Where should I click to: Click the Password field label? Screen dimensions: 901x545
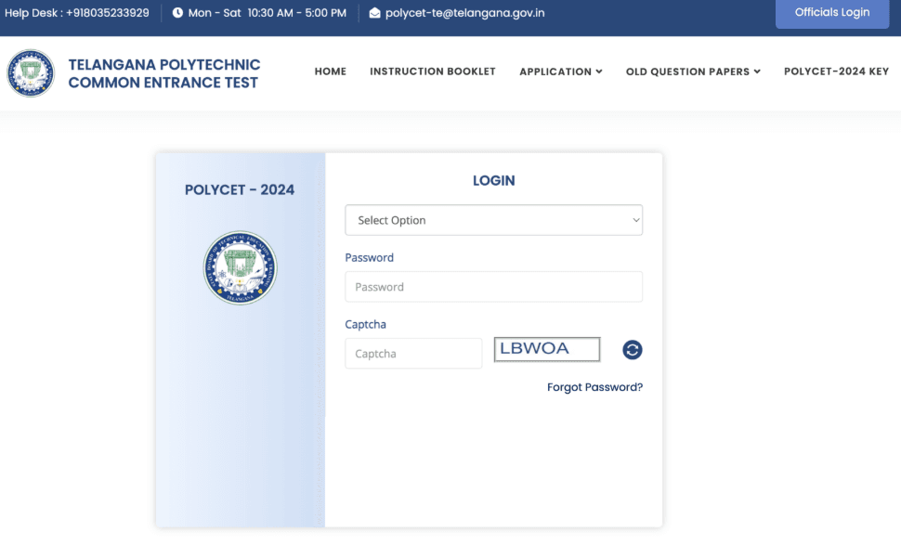369,258
